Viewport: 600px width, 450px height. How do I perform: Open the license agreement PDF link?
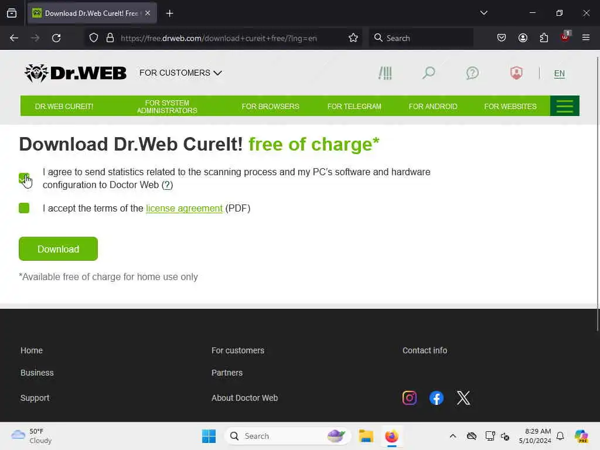pyautogui.click(x=184, y=208)
